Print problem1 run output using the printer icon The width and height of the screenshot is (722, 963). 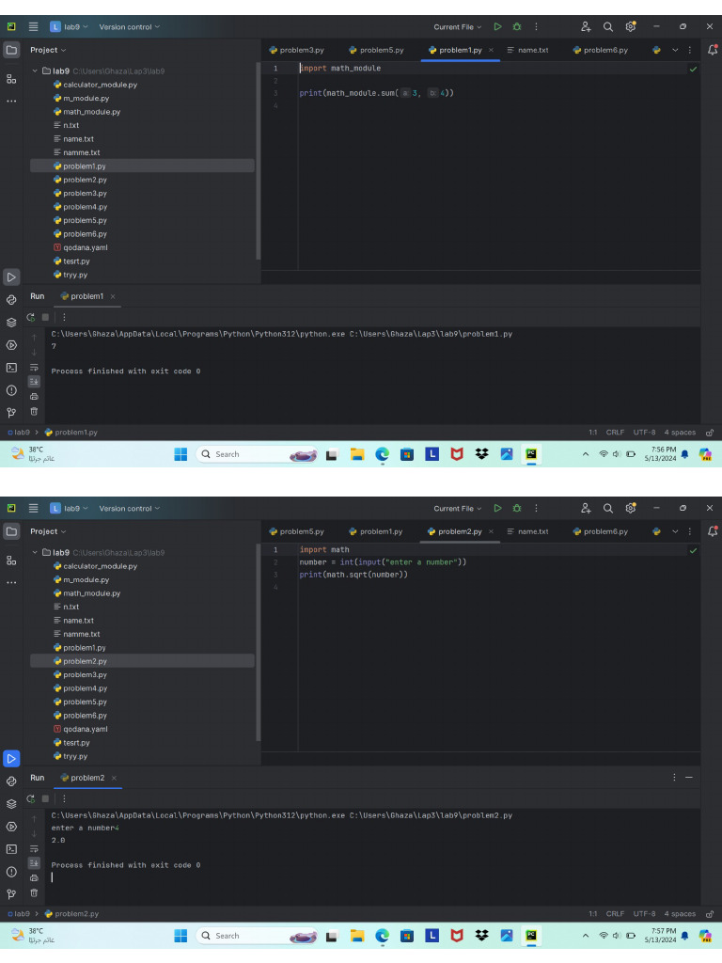[34, 396]
